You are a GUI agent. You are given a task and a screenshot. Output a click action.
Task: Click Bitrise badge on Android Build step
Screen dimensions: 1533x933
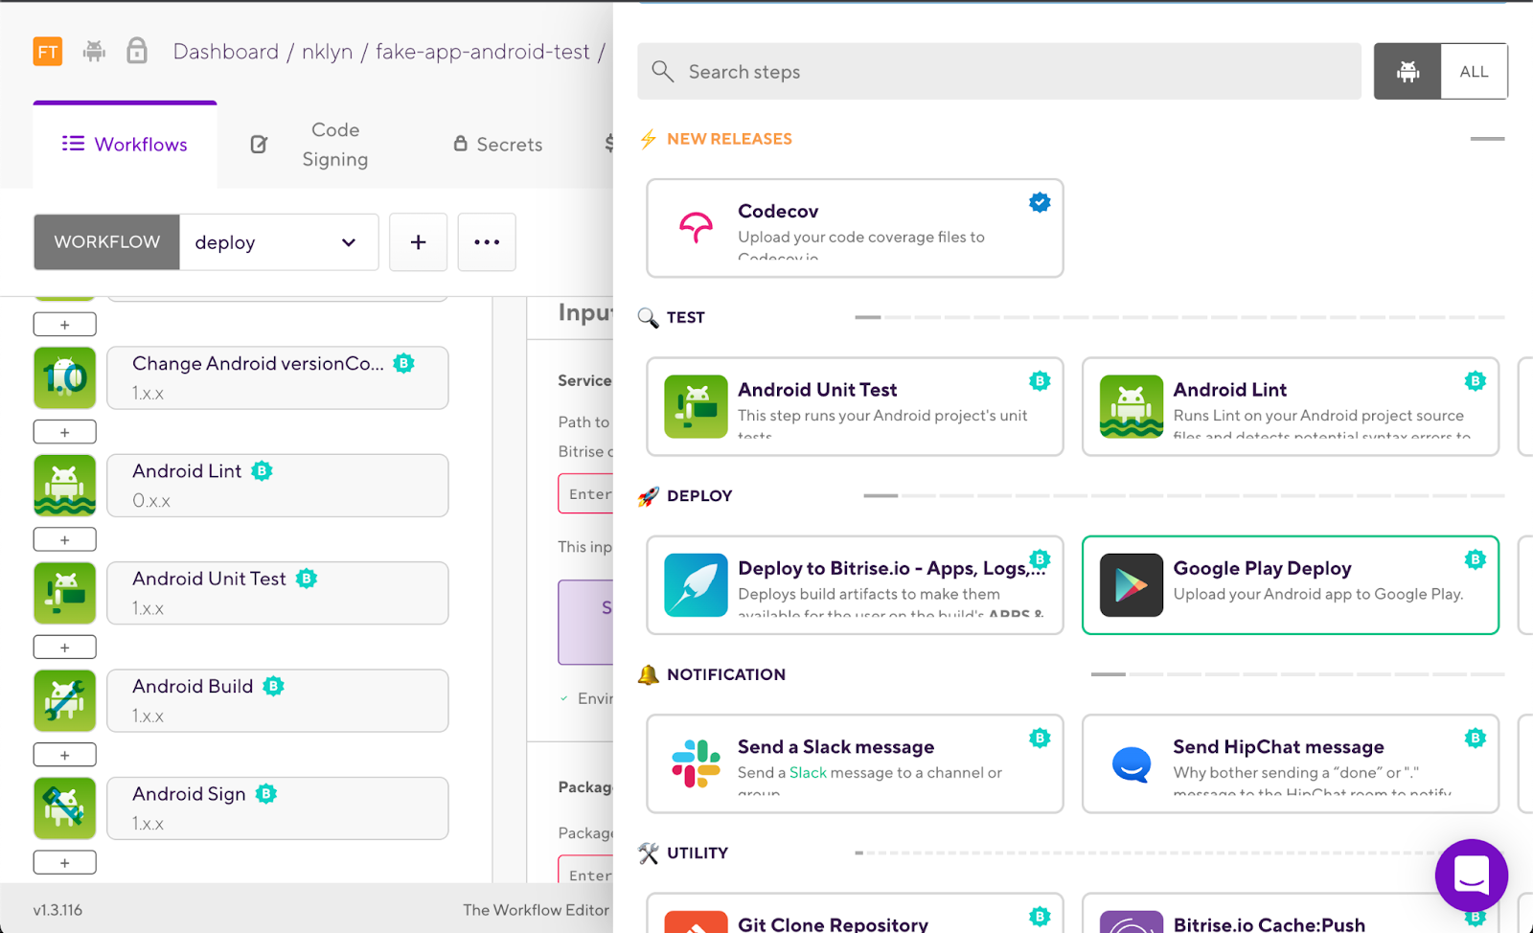pos(274,686)
